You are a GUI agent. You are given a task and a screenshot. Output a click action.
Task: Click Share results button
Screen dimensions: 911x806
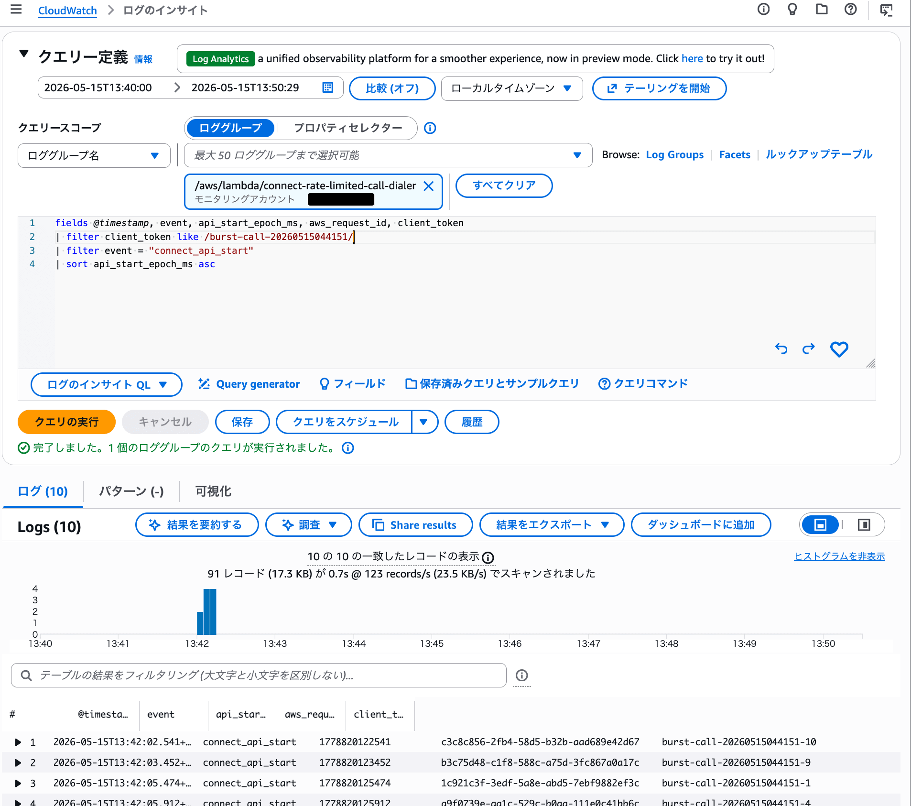[415, 525]
